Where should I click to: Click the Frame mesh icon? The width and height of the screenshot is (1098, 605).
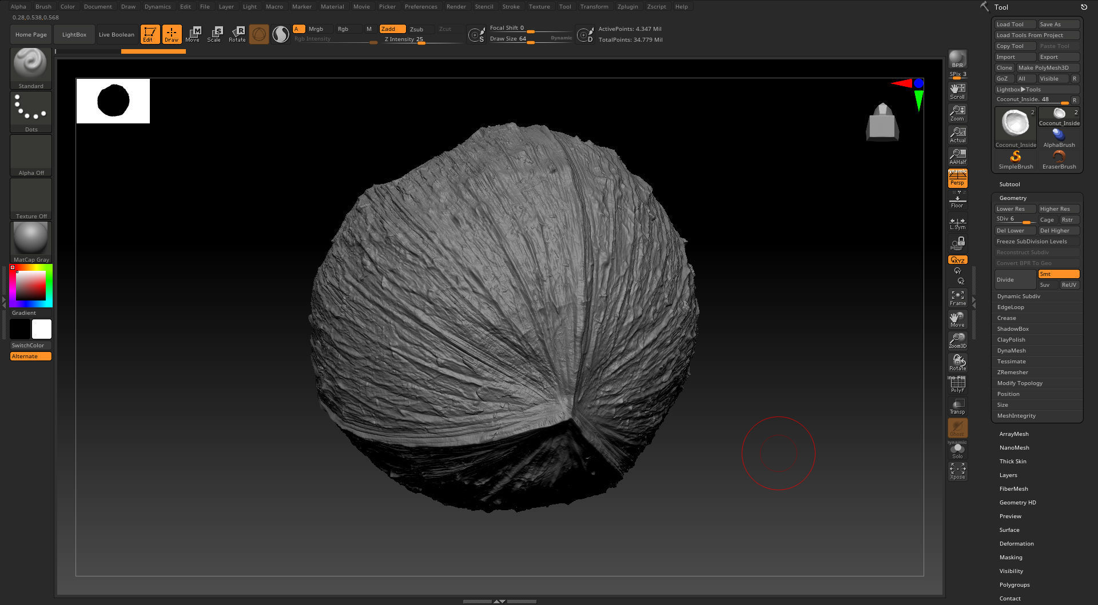pos(957,298)
